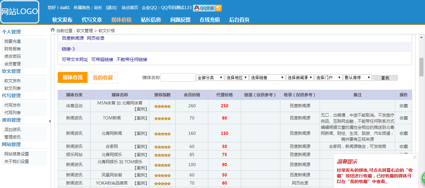Open the 选择门户 dropdown
Image resolution: width=425 pixels, height=188 pixels.
328,78
